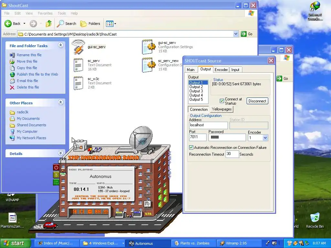Click the Back arrow in Explorer toolbar
Viewport: 331px width, 248px height.
(x=8, y=24)
